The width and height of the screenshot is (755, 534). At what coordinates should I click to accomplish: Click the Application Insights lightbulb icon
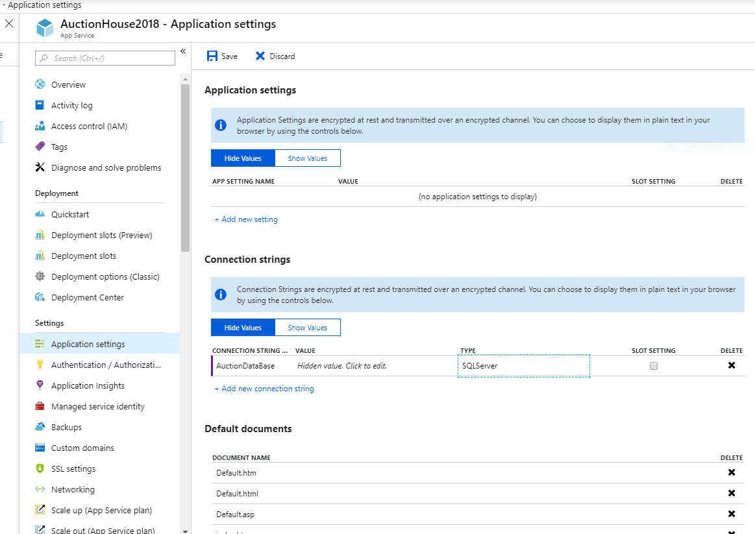pyautogui.click(x=40, y=385)
